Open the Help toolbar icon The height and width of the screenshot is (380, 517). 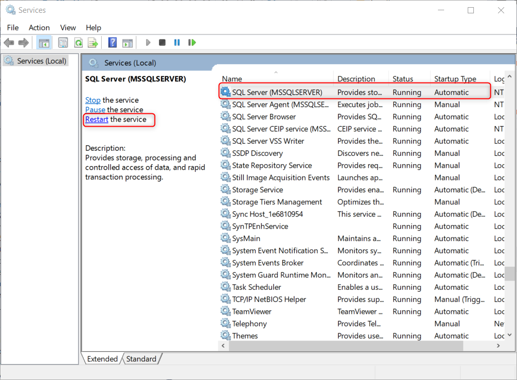point(112,43)
